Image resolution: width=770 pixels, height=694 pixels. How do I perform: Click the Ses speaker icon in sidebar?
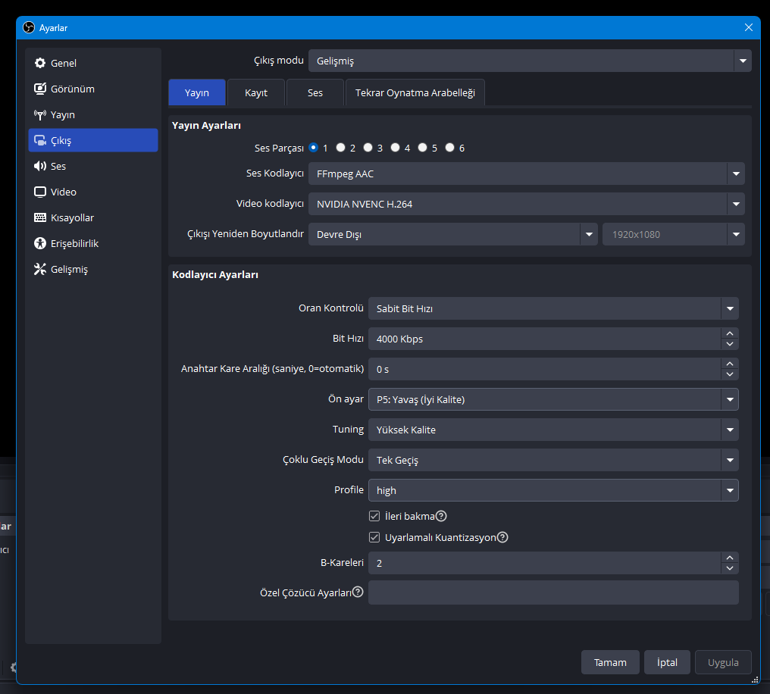click(x=40, y=166)
